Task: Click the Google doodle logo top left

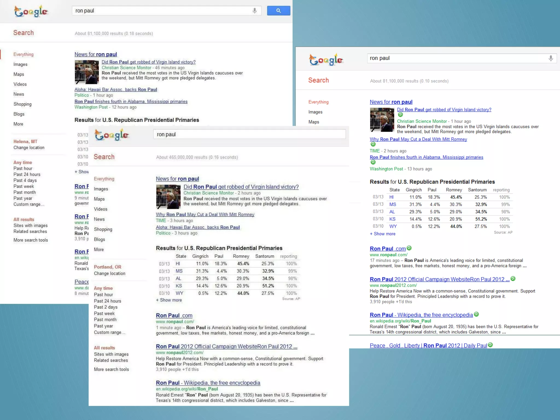Action: 31,11
